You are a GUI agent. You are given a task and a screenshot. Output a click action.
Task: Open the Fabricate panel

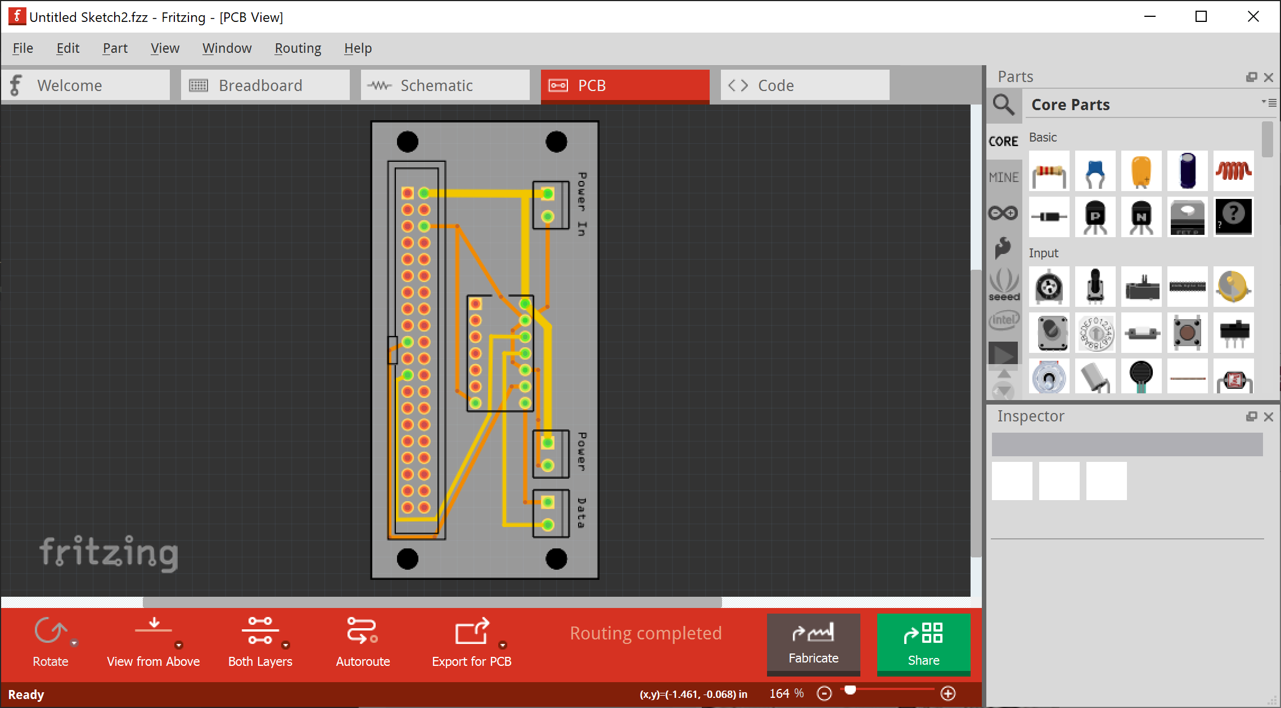(x=813, y=643)
